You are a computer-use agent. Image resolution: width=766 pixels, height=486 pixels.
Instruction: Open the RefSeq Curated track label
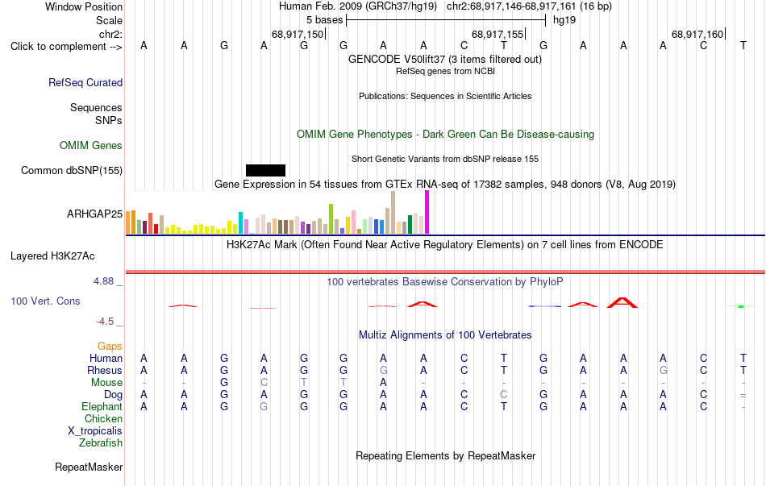85,82
